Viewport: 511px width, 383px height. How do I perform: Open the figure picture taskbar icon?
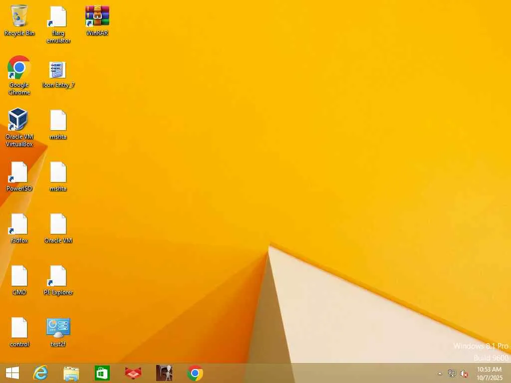tap(164, 373)
